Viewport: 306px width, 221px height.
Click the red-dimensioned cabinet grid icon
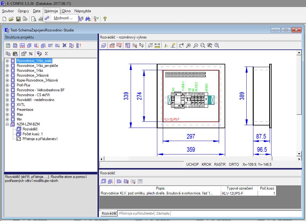[x=22, y=45]
